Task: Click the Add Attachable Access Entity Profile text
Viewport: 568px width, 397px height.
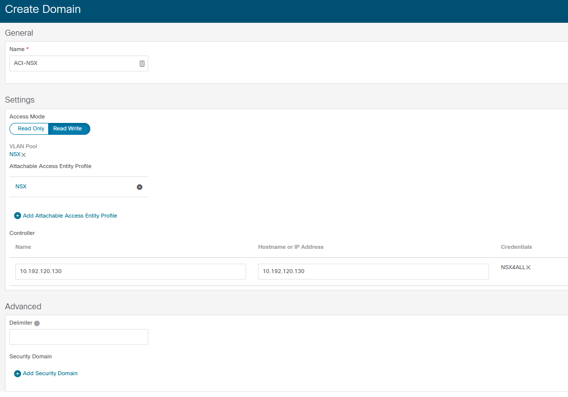Action: click(x=70, y=216)
